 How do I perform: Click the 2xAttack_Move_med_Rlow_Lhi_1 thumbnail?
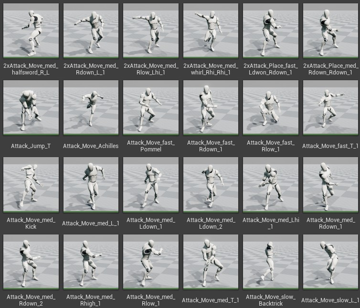pyautogui.click(x=151, y=31)
